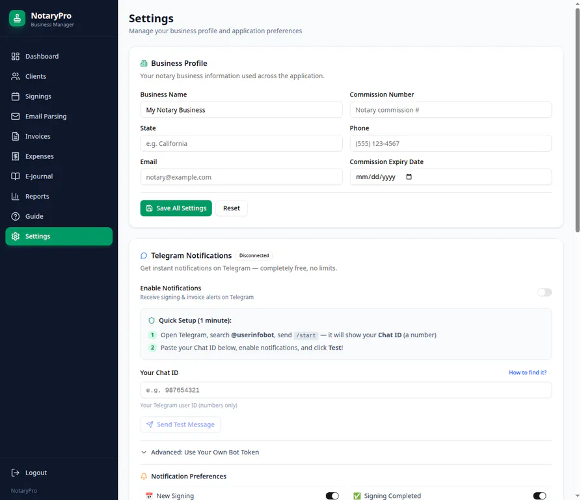The height and width of the screenshot is (500, 581).
Task: Focus the Phone input field
Action: 451,143
